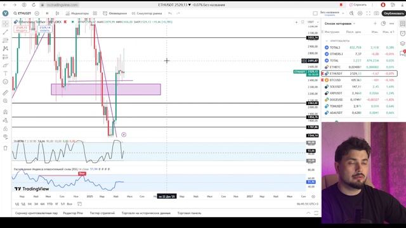Open the alerts clock icon in right sidebar

coord(402,34)
